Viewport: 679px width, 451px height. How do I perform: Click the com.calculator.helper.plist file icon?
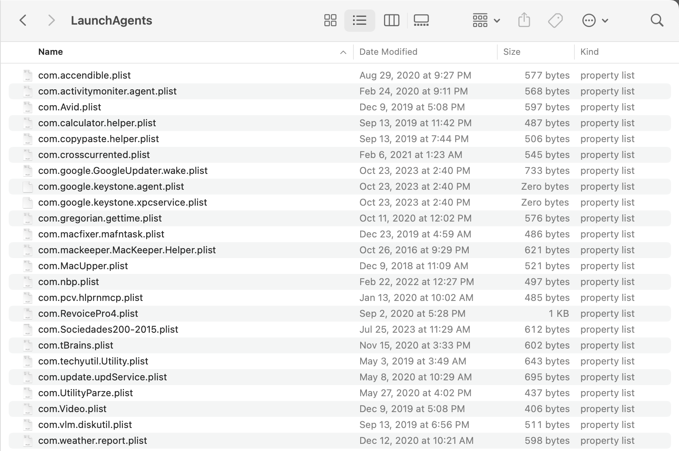(28, 123)
